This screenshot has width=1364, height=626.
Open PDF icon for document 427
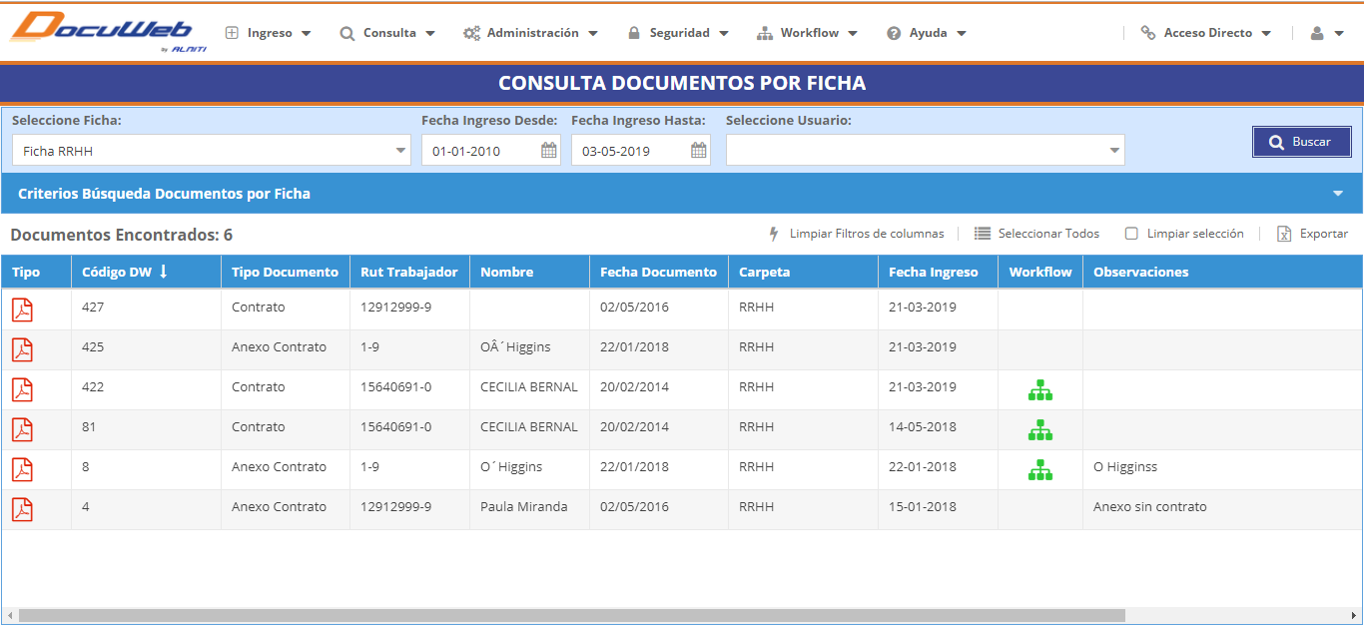pyautogui.click(x=22, y=310)
